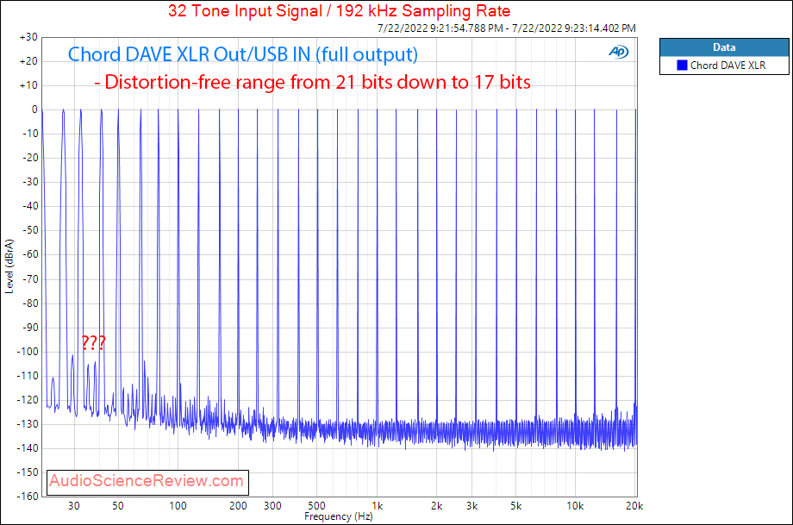Click the '3k' frequency axis tick label

pyautogui.click(x=471, y=506)
